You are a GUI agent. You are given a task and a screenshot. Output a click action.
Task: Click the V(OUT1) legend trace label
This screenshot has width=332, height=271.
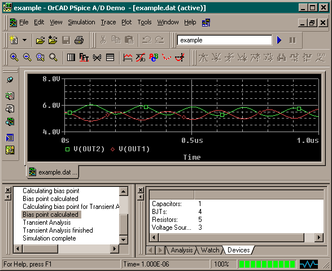pos(134,149)
